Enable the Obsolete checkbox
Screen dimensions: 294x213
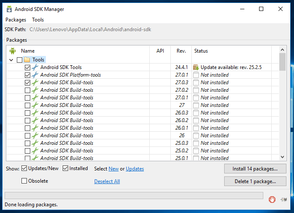click(24, 181)
